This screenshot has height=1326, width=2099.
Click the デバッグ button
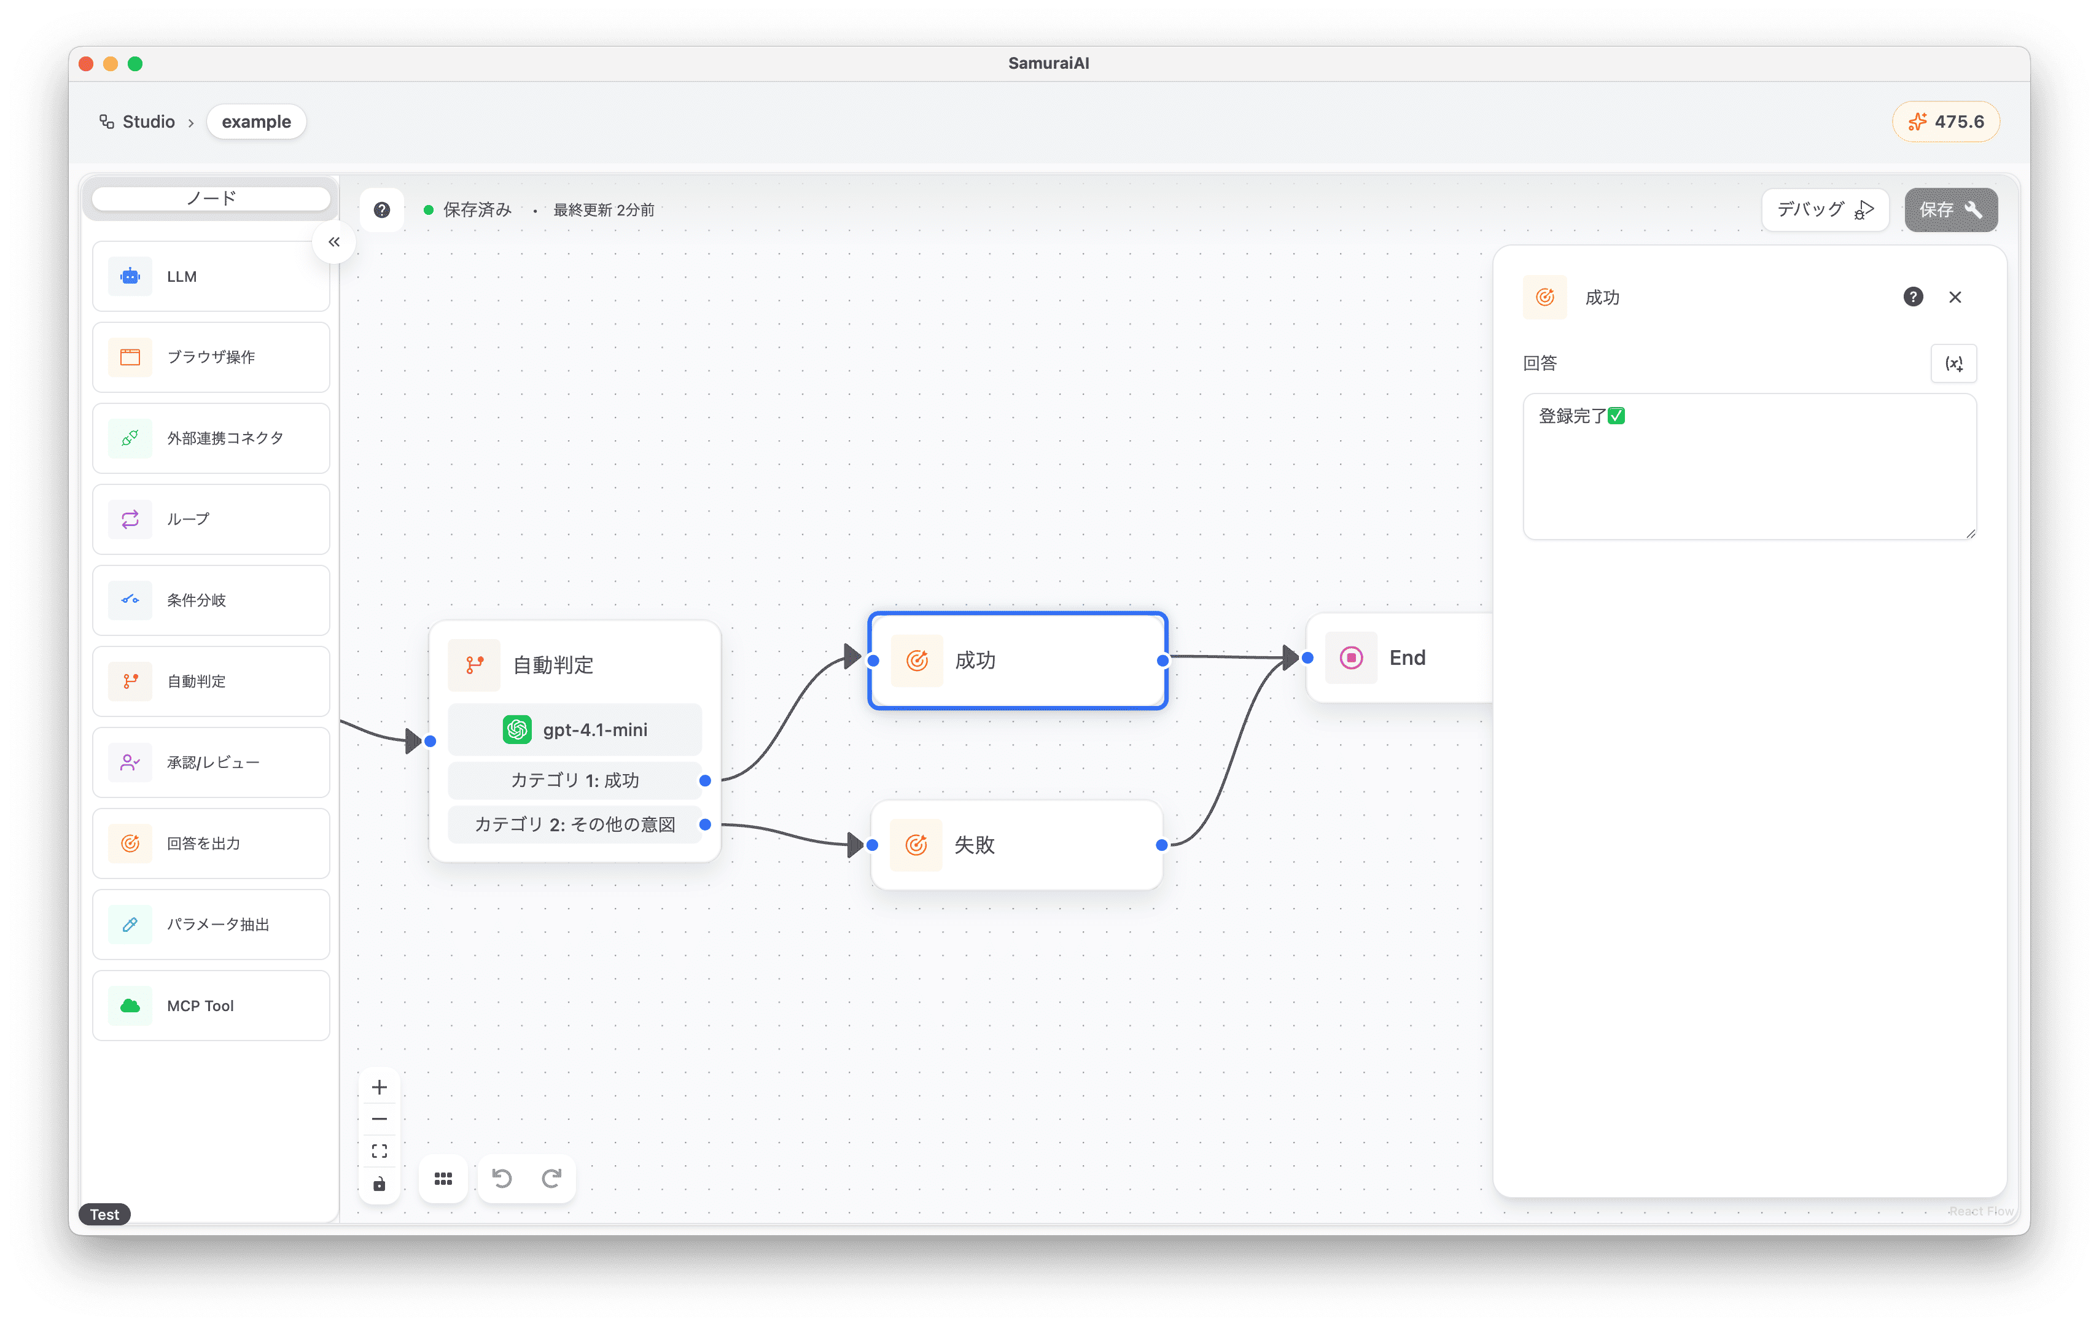pos(1824,210)
